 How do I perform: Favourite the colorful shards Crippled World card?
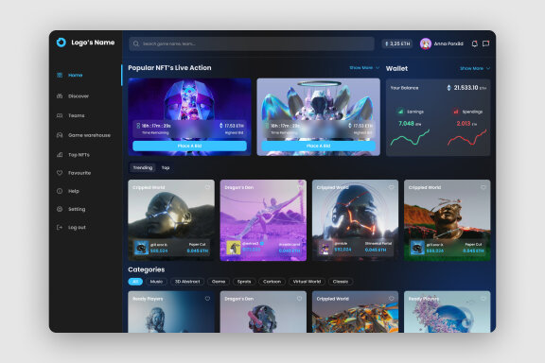coord(392,299)
